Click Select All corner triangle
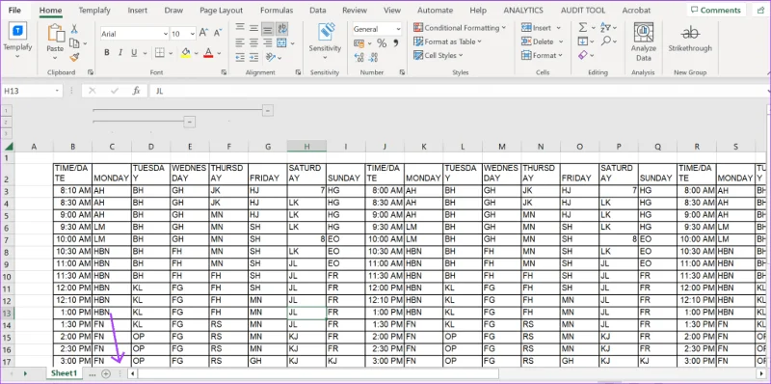 [x=9, y=147]
